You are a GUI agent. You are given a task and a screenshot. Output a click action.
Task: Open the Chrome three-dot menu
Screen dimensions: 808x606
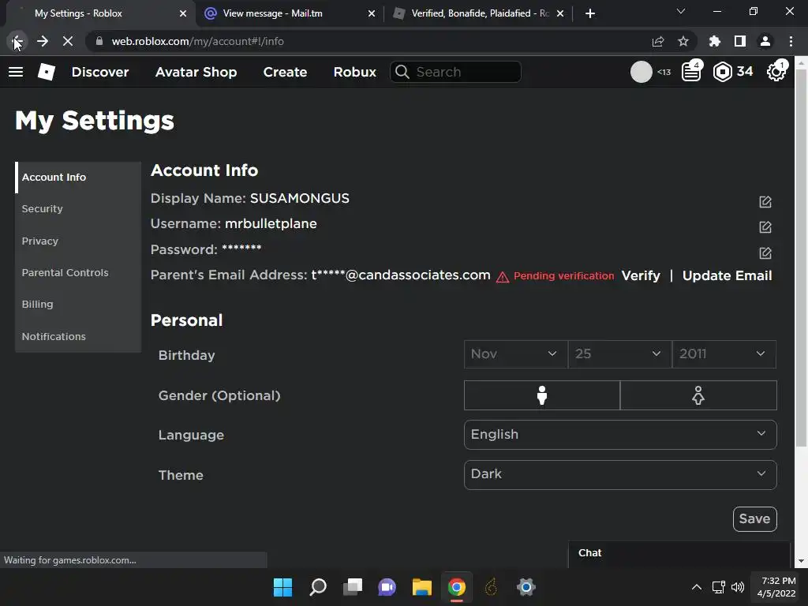pos(791,41)
